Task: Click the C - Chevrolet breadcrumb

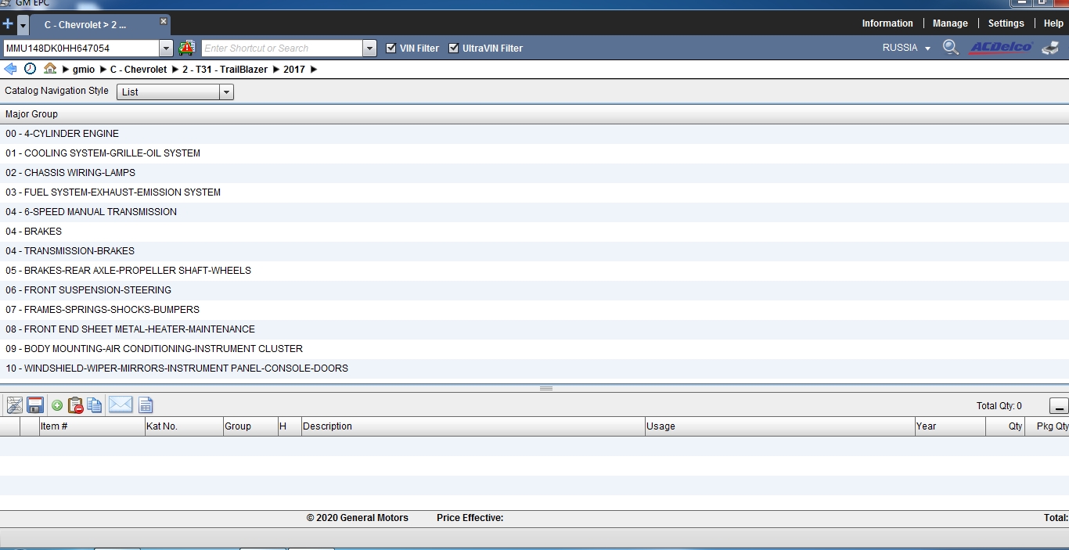Action: coord(139,70)
